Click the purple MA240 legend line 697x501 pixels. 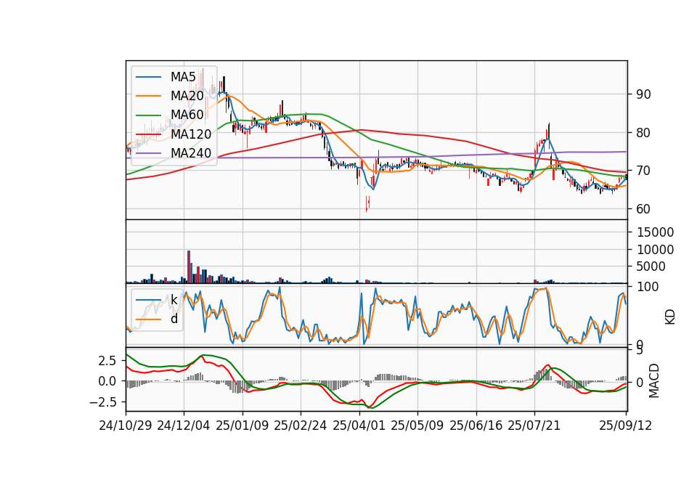148,153
